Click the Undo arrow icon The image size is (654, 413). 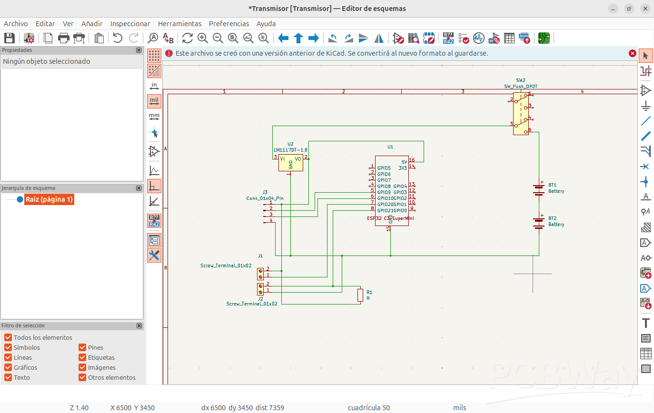(118, 38)
